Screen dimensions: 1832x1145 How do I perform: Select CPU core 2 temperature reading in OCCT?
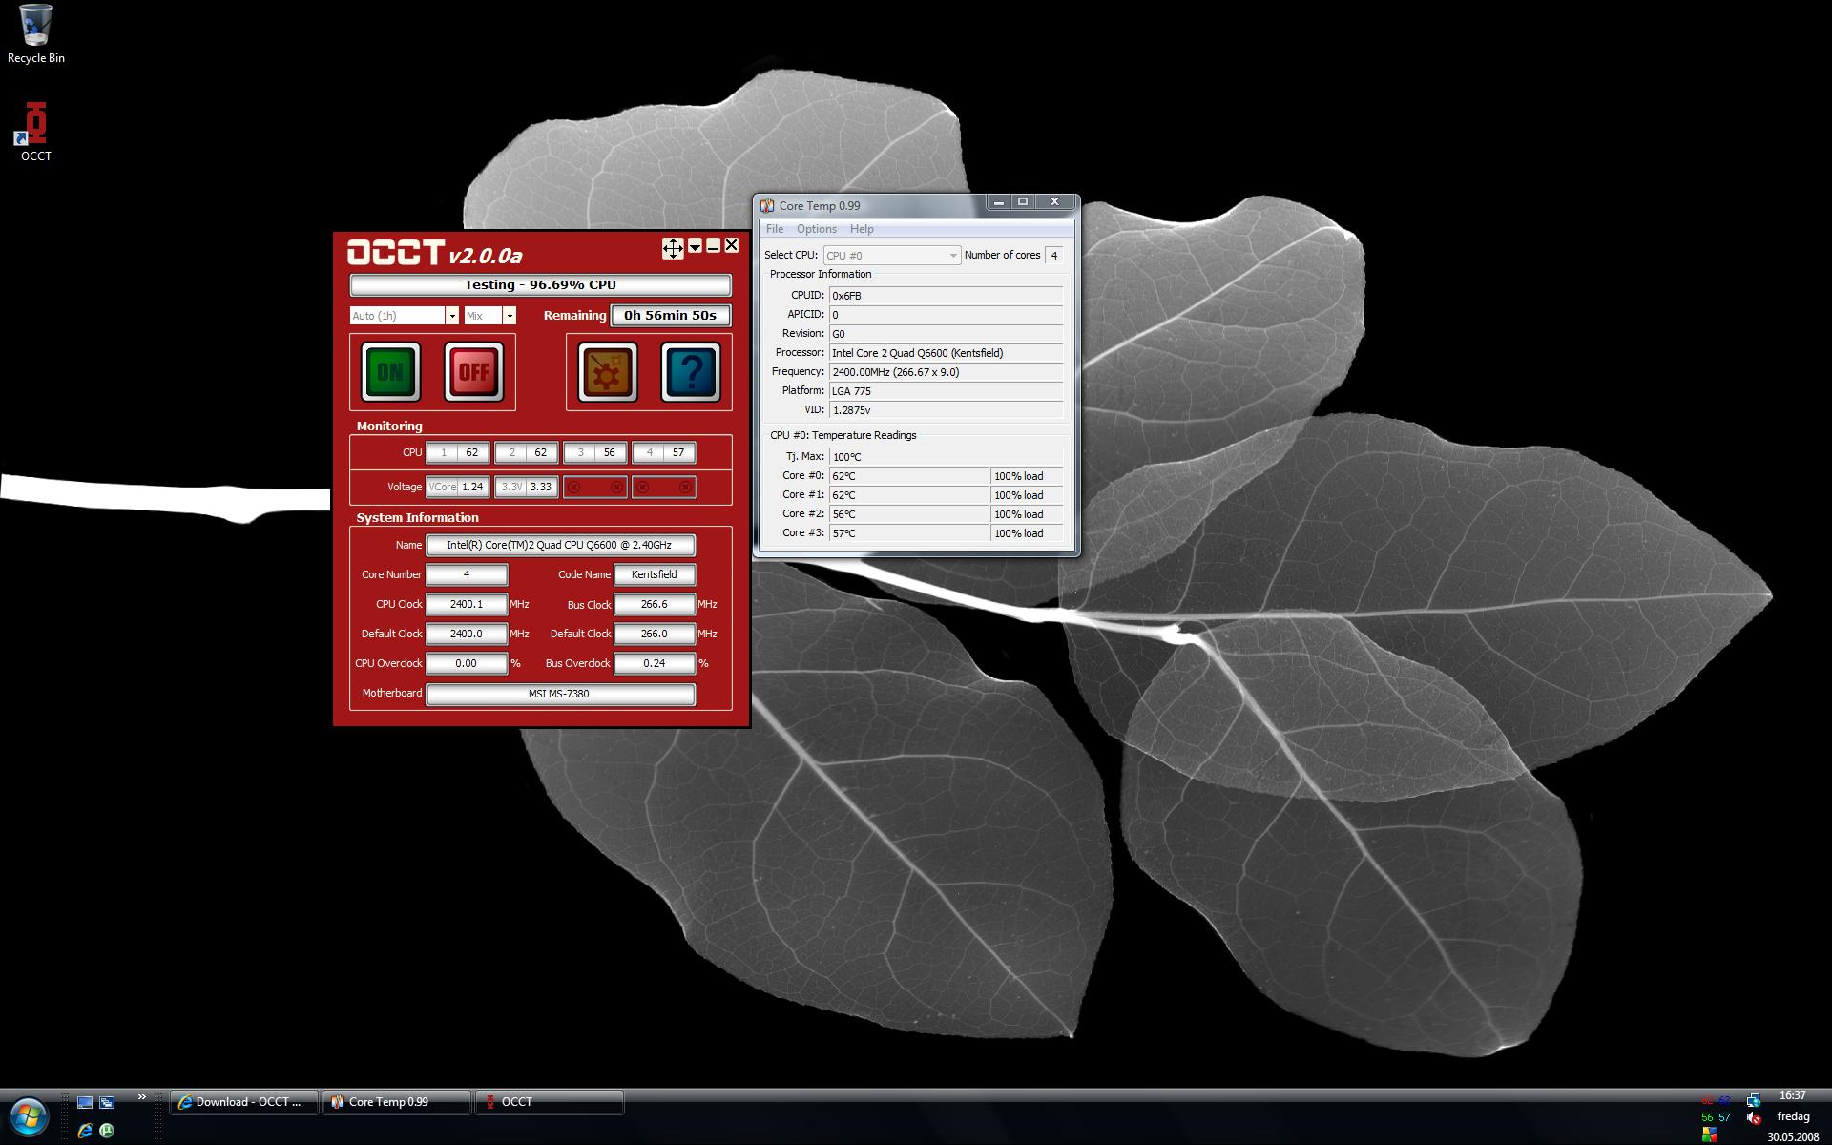pos(527,453)
